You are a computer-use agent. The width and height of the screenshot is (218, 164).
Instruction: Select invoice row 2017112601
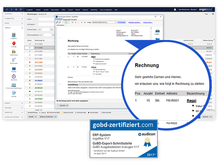pos(40,59)
